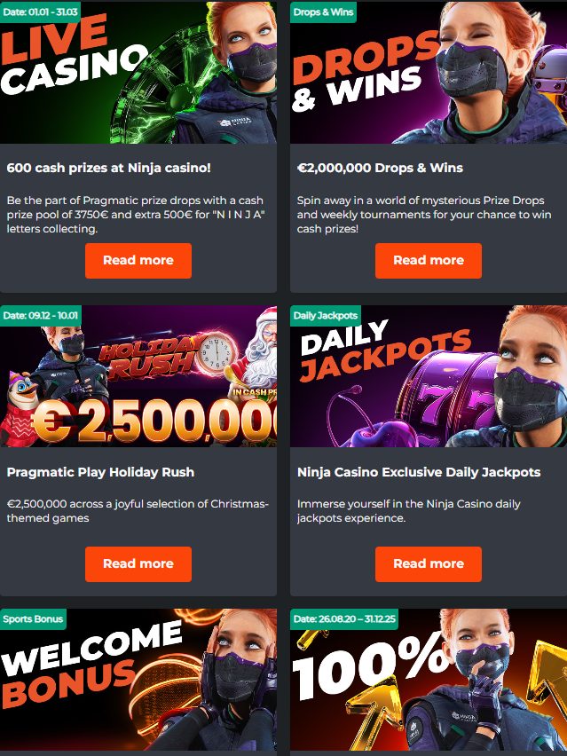Open the 'Pragmatic Play Holiday Rush' heading
Screen dimensions: 567x756
(100, 472)
